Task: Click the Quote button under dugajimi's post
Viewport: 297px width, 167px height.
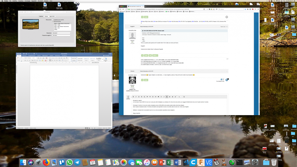Action: (146, 55)
